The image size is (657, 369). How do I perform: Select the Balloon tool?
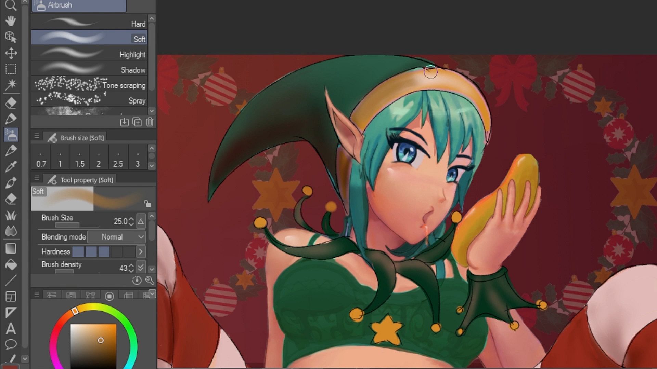(11, 344)
